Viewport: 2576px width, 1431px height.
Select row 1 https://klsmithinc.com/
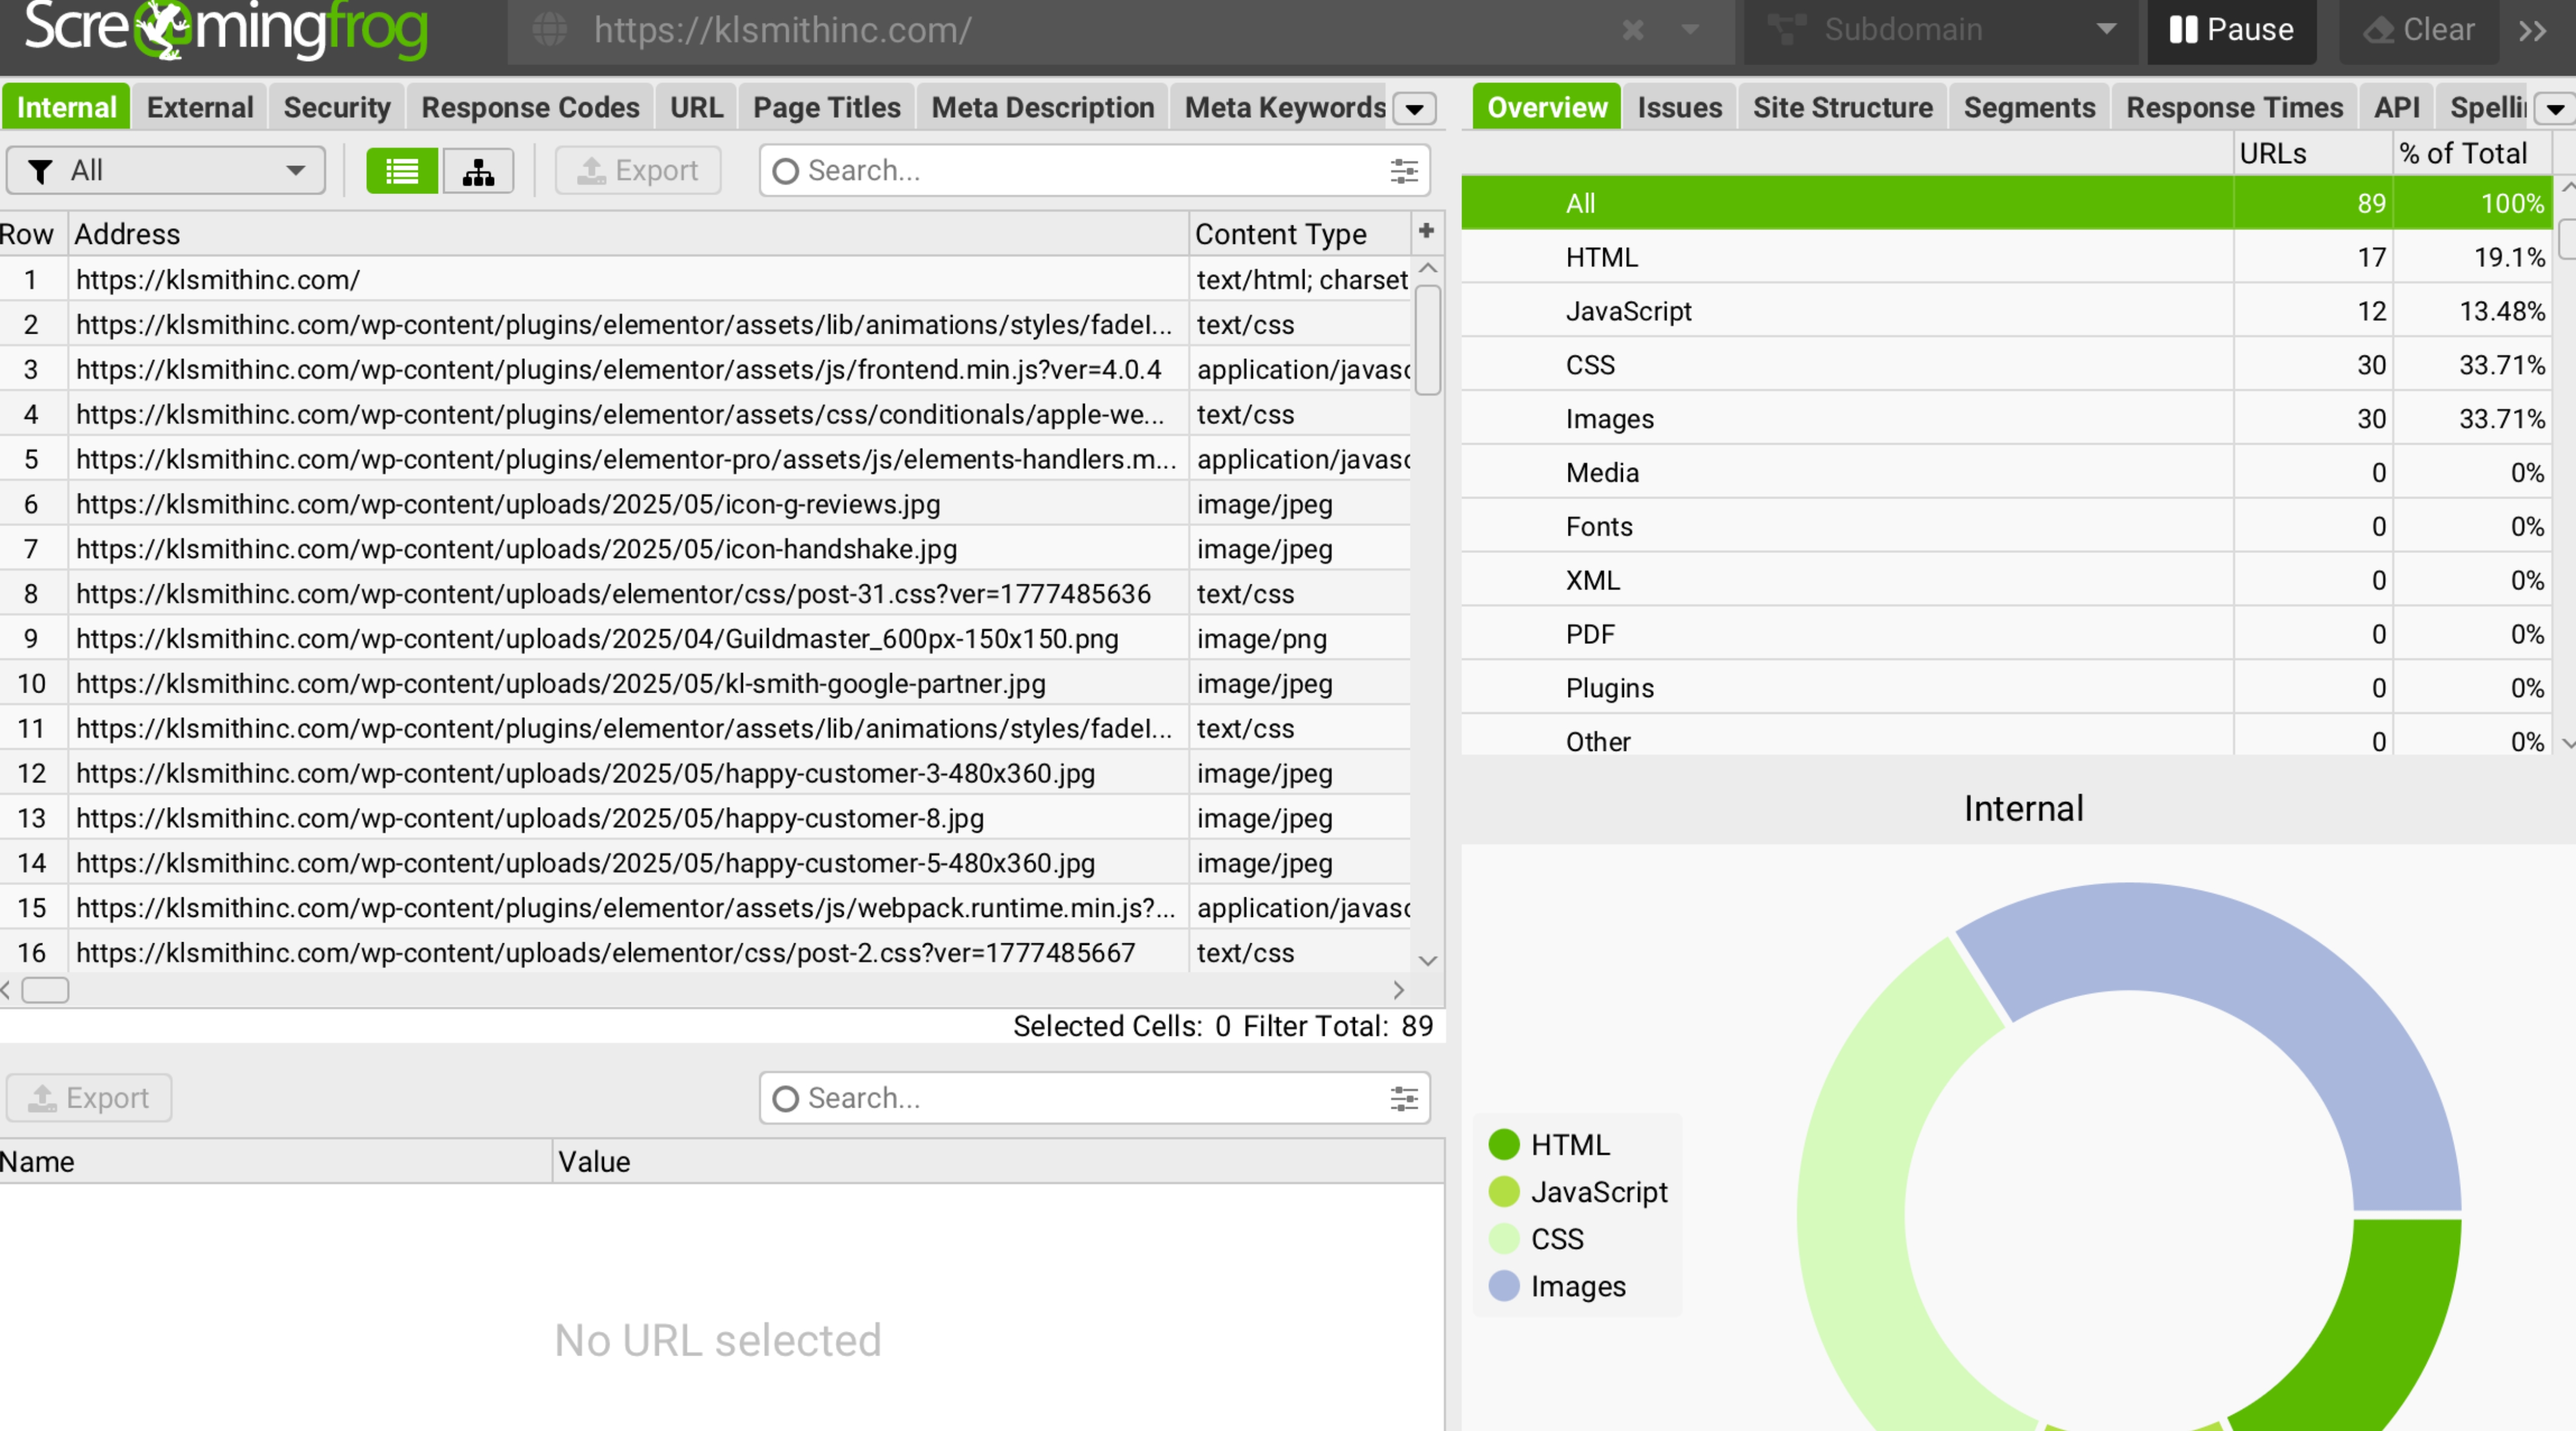tap(705, 279)
